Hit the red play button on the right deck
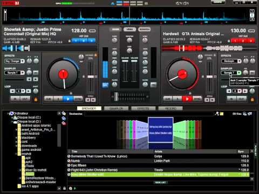Screen dimensions: 259x194 (187, 99)
